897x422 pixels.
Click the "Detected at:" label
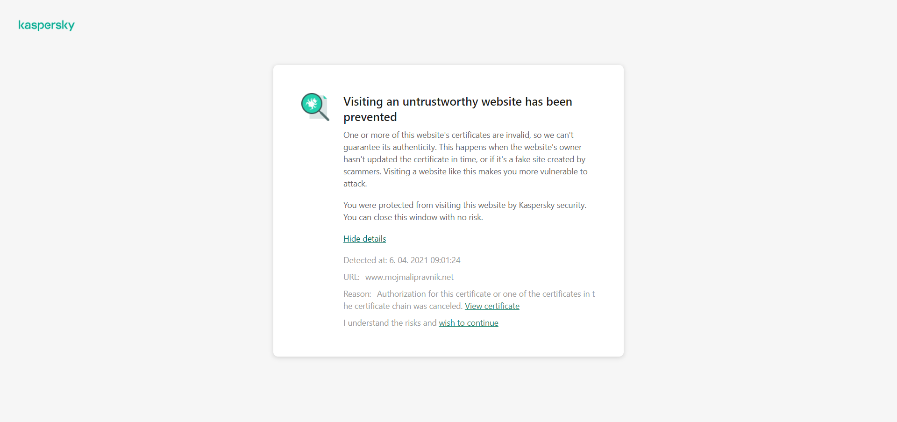tap(365, 260)
